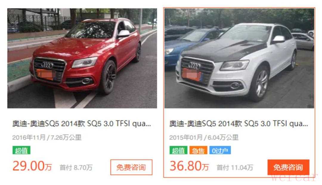Click the blurred license plate on red car
This screenshot has width=322, height=185.
click(x=46, y=75)
